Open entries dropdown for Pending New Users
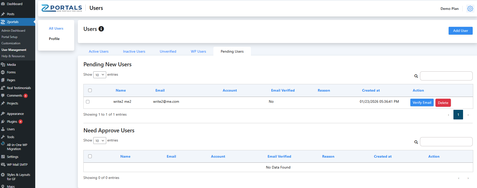This screenshot has width=477, height=188. click(100, 75)
